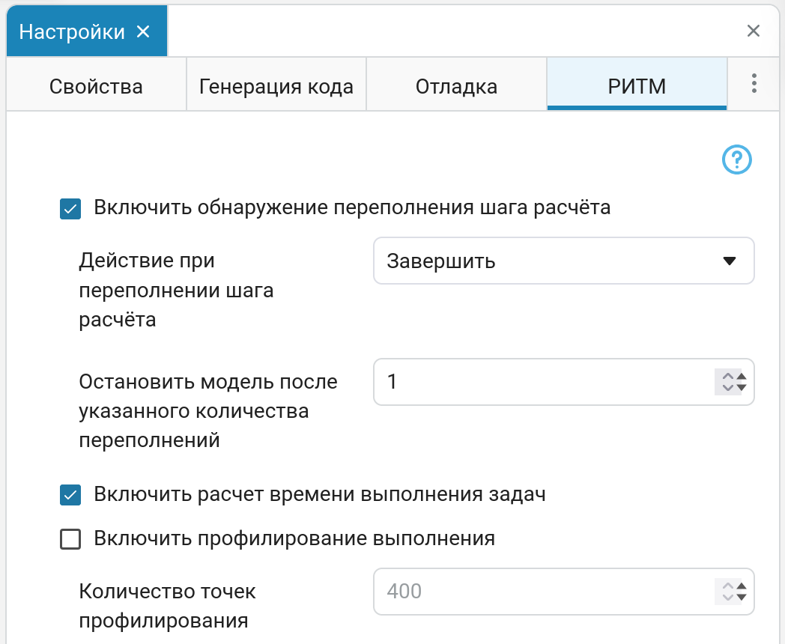Viewport: 785px width, 644px height.
Task: Click the Включить обнаружение переполнения шага расчёта label
Action: [352, 207]
